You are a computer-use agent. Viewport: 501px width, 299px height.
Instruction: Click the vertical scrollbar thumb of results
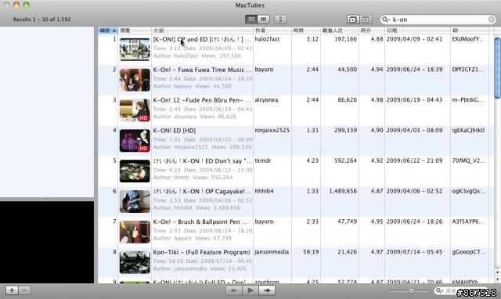coord(497,68)
